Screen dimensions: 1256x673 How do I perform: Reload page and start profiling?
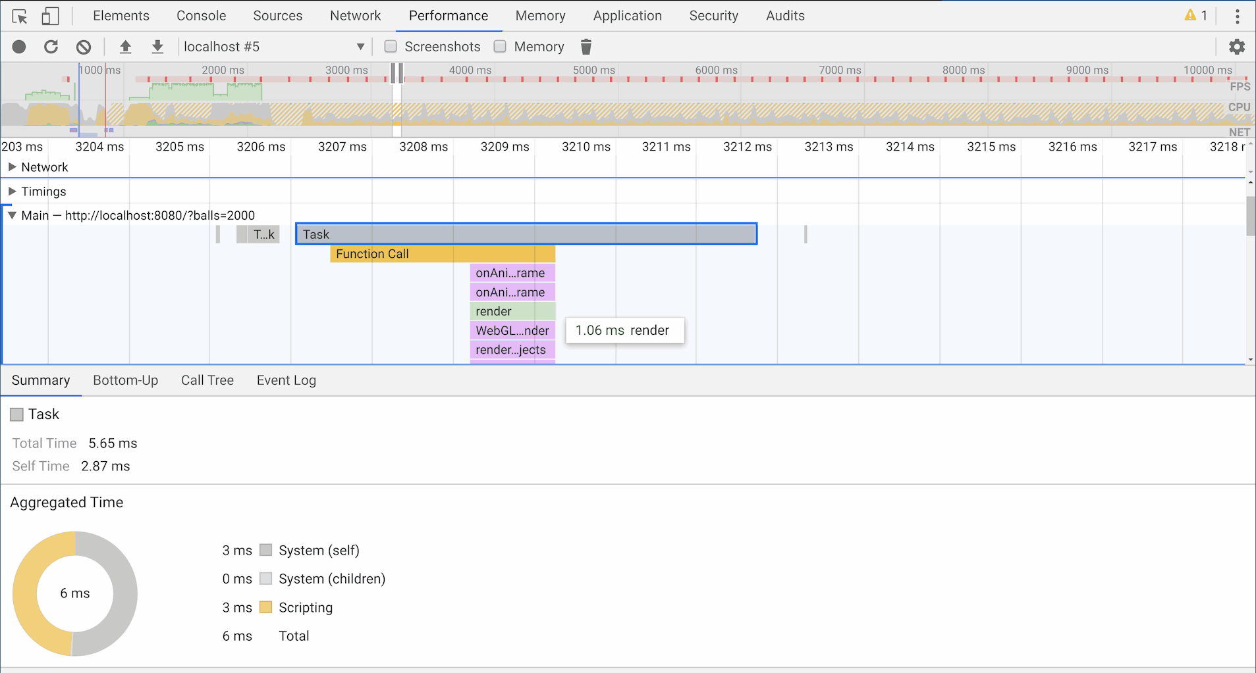[x=51, y=47]
